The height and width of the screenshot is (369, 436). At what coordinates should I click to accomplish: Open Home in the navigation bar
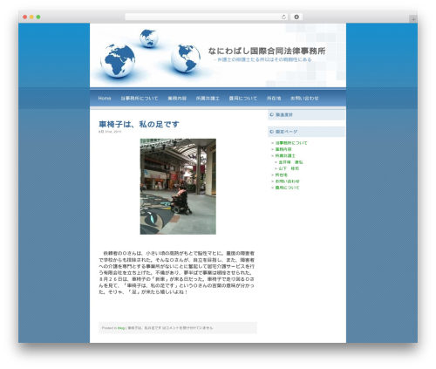point(105,99)
